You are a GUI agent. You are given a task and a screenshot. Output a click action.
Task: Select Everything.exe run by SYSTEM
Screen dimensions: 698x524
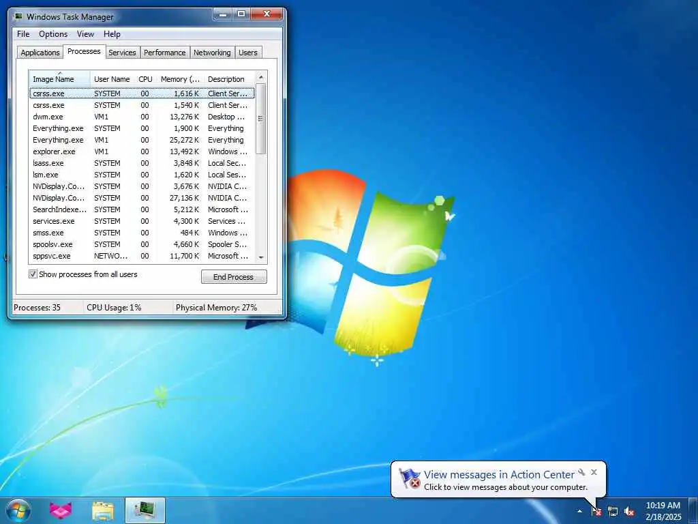click(x=142, y=128)
